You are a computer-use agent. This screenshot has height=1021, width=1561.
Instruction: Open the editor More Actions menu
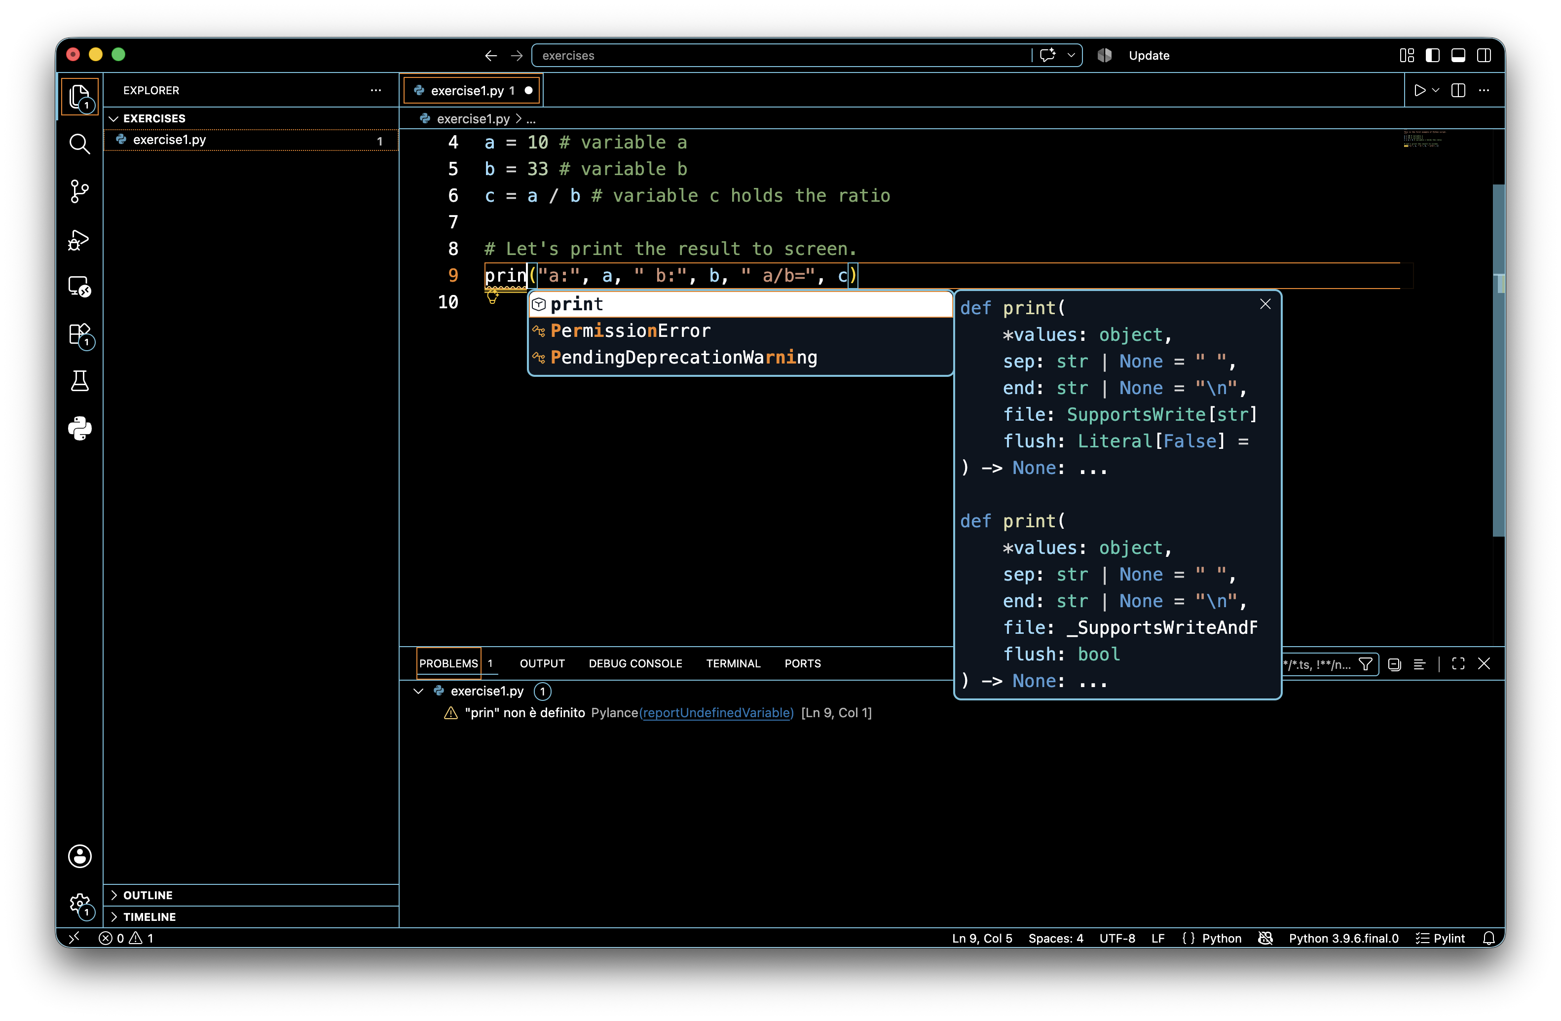(x=1484, y=90)
